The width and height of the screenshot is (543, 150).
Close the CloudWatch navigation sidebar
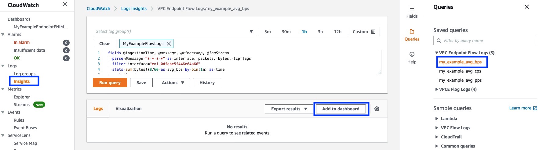coord(65,4)
